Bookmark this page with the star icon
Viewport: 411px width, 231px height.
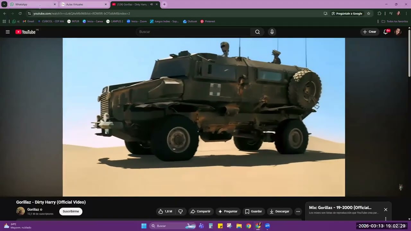click(369, 13)
